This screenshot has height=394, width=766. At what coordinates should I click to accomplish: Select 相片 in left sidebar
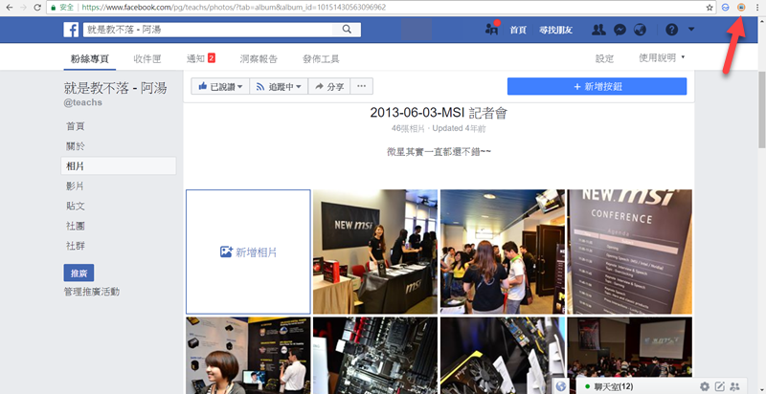[118, 166]
